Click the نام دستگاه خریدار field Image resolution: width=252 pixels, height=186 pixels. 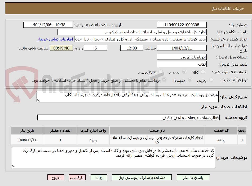(132, 32)
